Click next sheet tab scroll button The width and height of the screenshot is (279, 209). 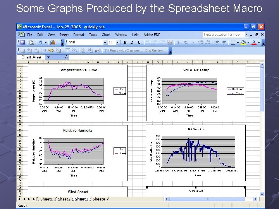29,199
